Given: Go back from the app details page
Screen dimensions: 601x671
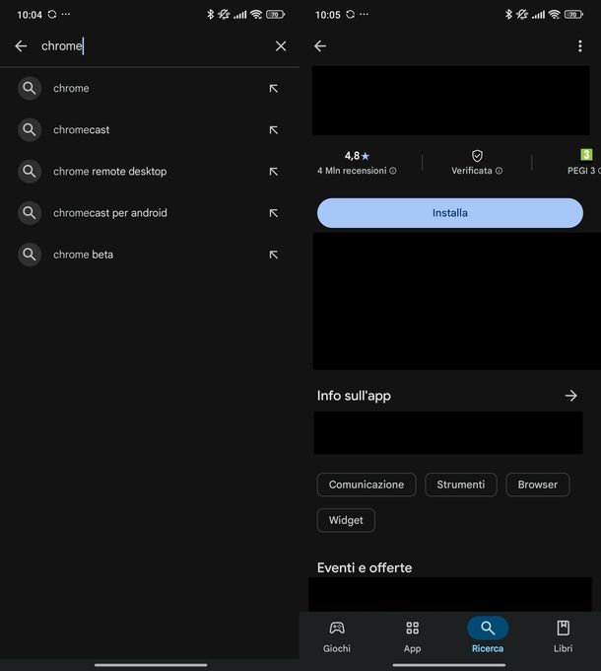Looking at the screenshot, I should pos(320,45).
